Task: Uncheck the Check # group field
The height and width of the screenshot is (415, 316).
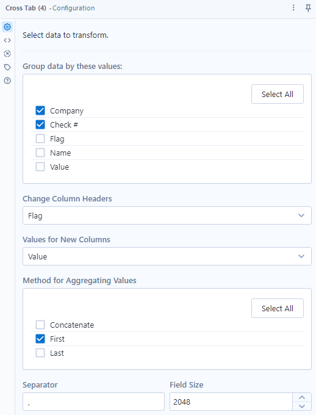Action: tap(40, 125)
